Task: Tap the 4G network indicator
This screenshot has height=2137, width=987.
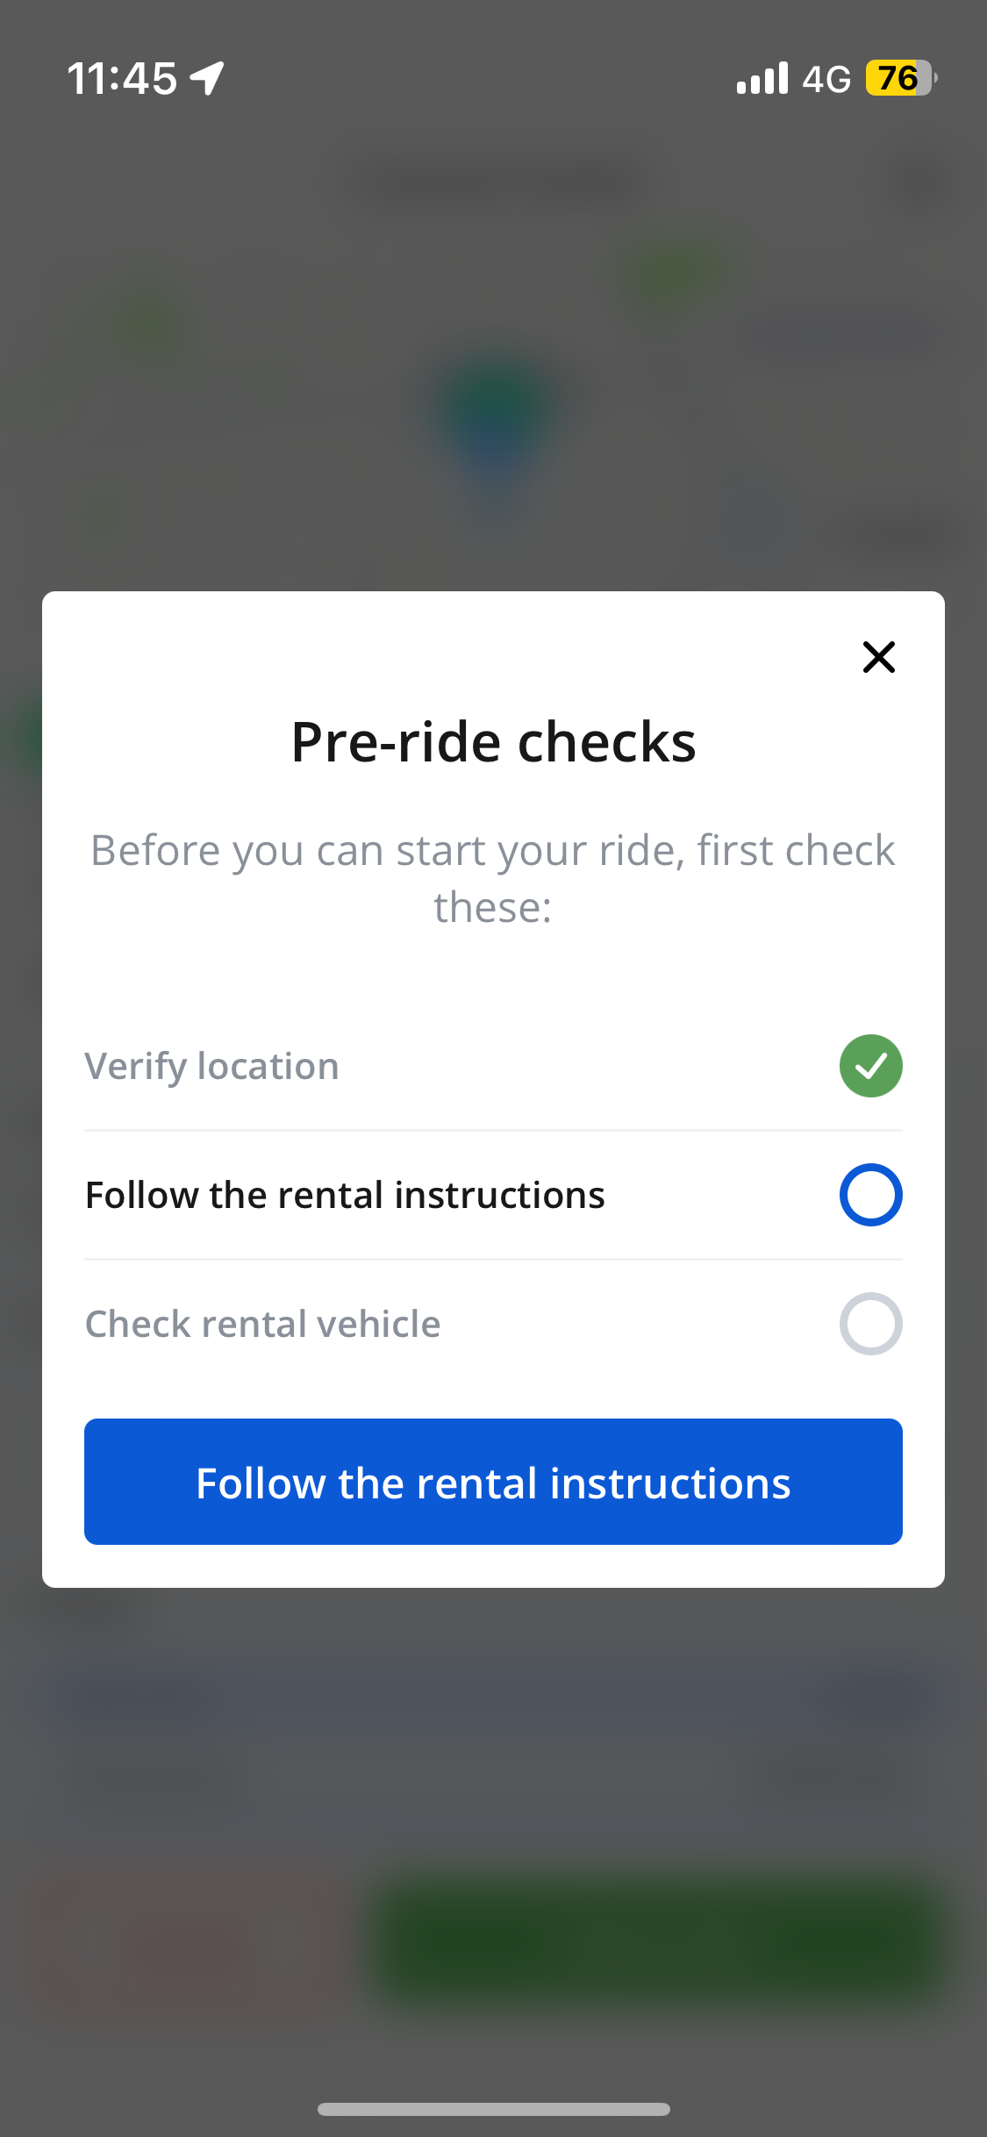Action: click(826, 79)
